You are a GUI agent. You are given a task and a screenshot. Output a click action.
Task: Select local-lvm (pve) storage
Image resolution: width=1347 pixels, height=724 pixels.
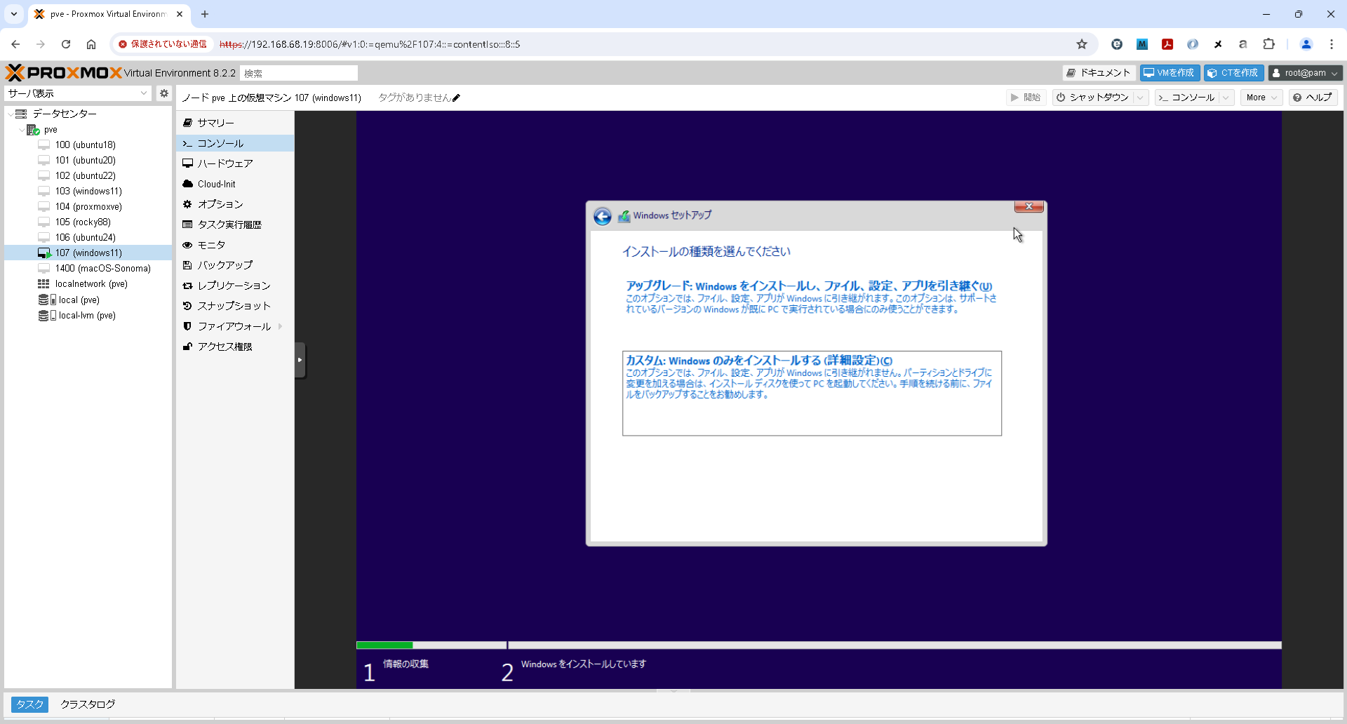(x=87, y=315)
